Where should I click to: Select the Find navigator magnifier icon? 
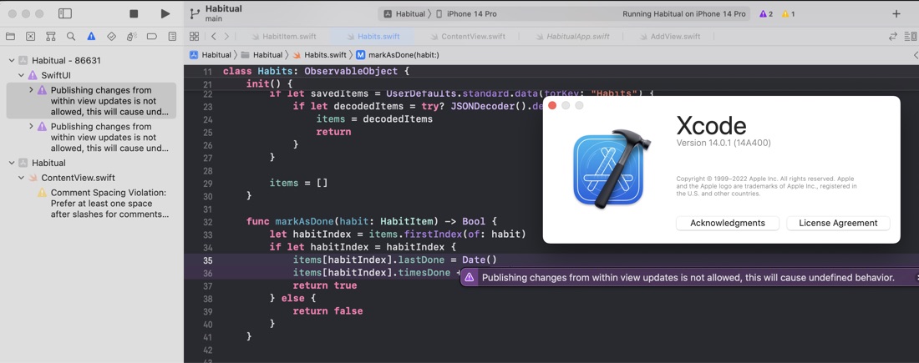point(71,37)
